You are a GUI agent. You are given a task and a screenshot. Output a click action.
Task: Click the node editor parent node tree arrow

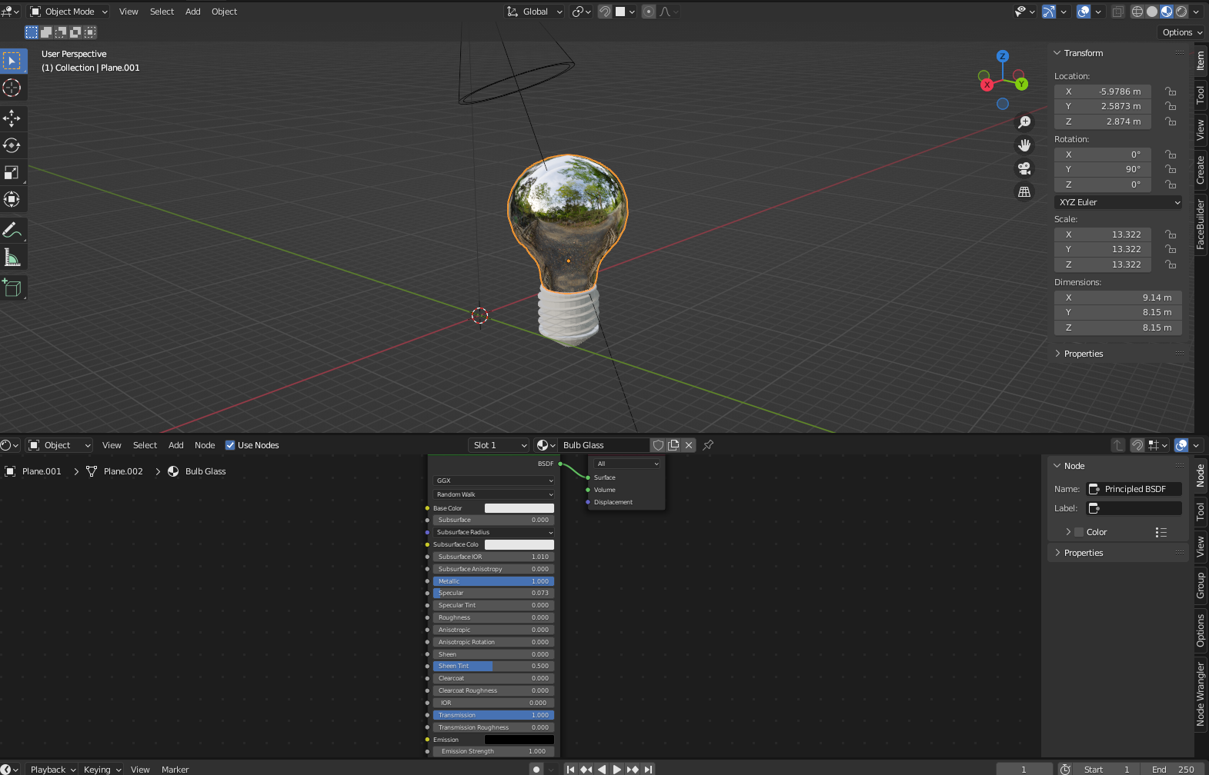(x=1118, y=445)
